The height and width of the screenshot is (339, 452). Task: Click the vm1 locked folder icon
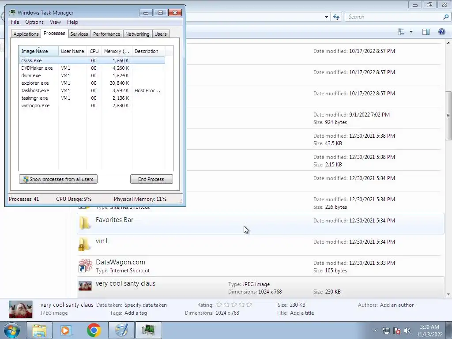point(84,244)
